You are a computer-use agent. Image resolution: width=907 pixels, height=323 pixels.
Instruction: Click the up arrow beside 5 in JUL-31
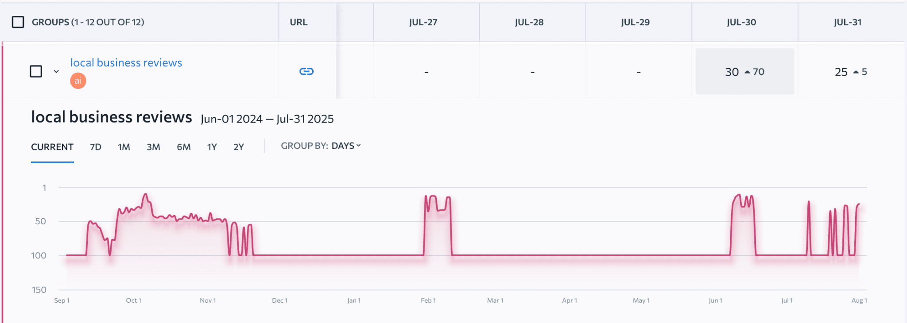[856, 72]
